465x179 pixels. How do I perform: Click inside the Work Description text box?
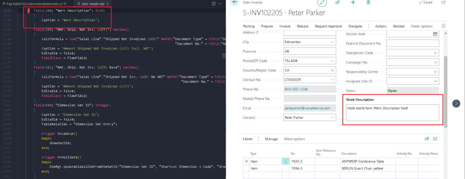(x=392, y=112)
